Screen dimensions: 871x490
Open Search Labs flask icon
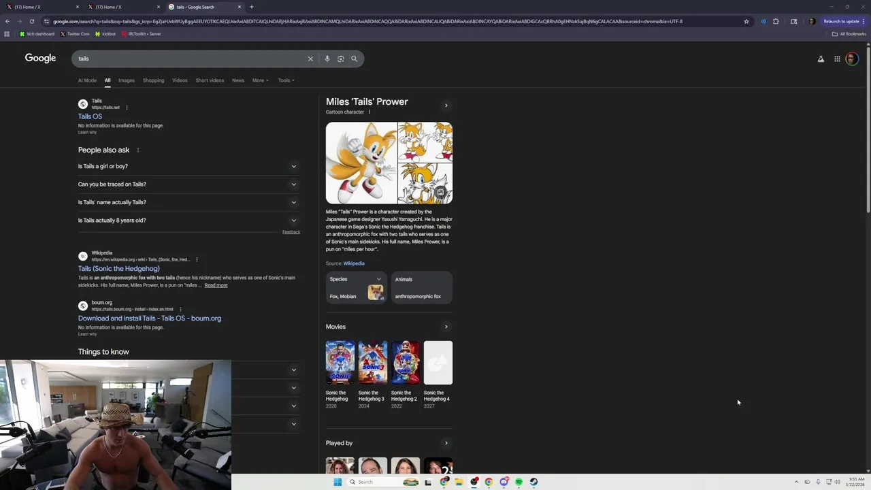tap(821, 59)
